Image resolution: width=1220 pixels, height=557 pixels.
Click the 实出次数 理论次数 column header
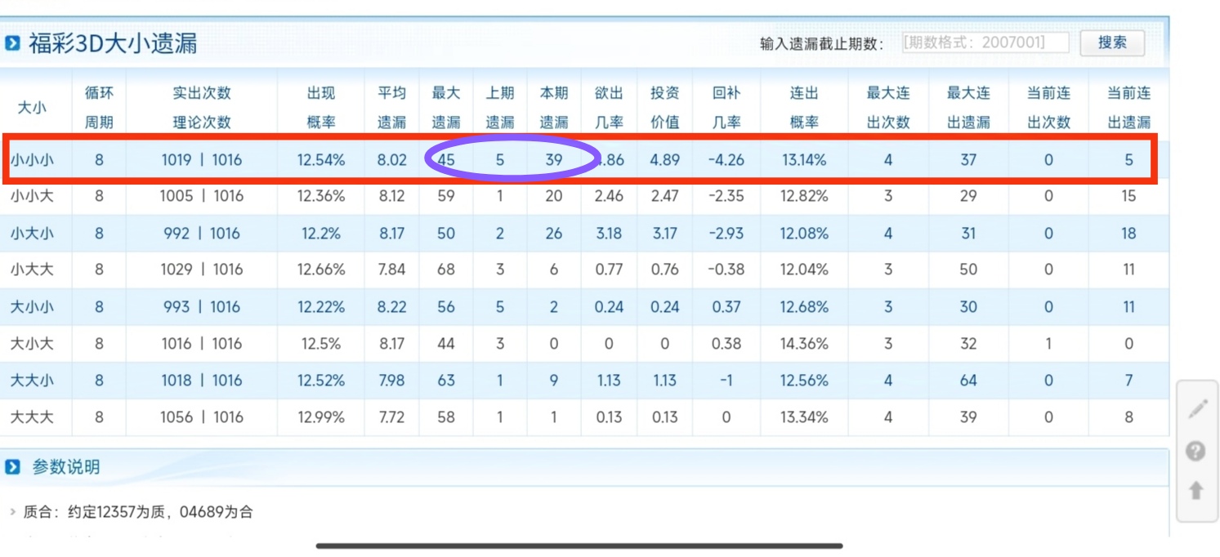point(202,107)
